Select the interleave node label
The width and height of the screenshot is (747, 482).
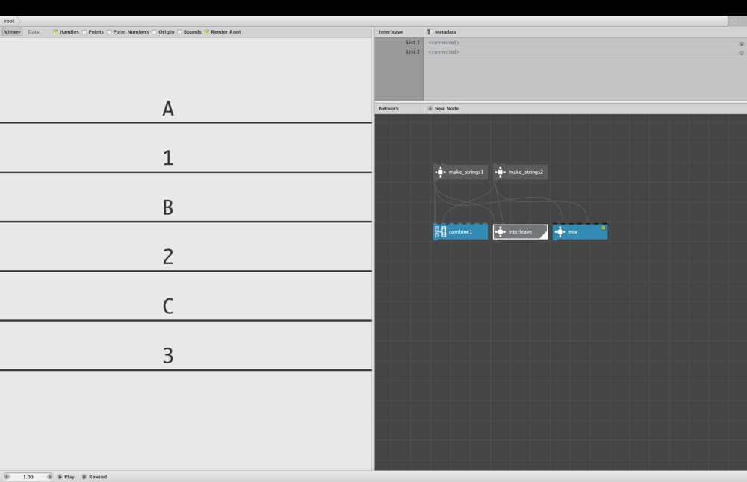pos(520,232)
